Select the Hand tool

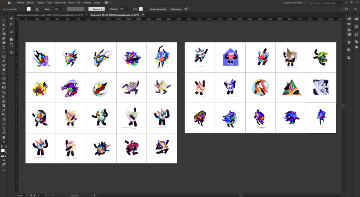[4, 137]
